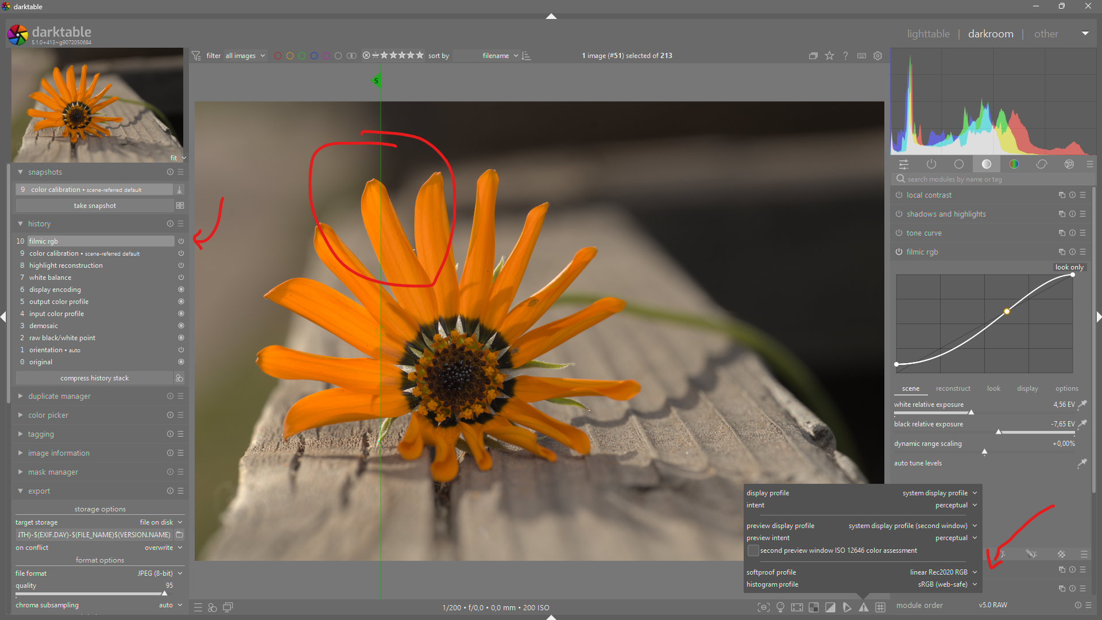Toggle the gamut check warning icon

864,607
